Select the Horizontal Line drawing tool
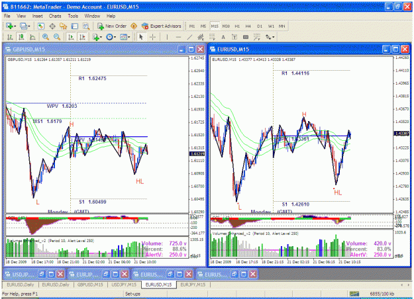Viewport: 414px width, 299px height. [178, 37]
